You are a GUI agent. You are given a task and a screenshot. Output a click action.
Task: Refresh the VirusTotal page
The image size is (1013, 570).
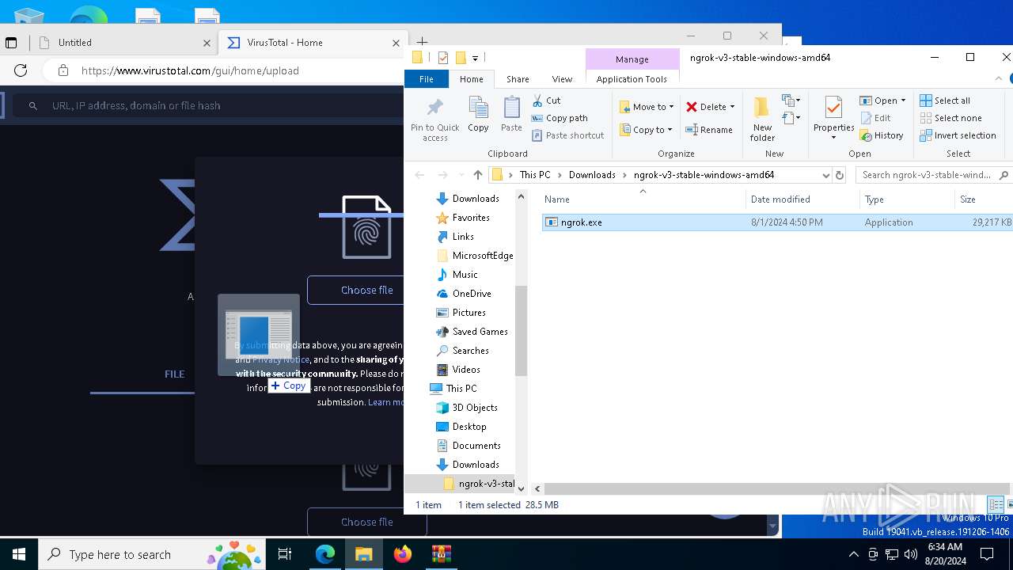pyautogui.click(x=21, y=70)
